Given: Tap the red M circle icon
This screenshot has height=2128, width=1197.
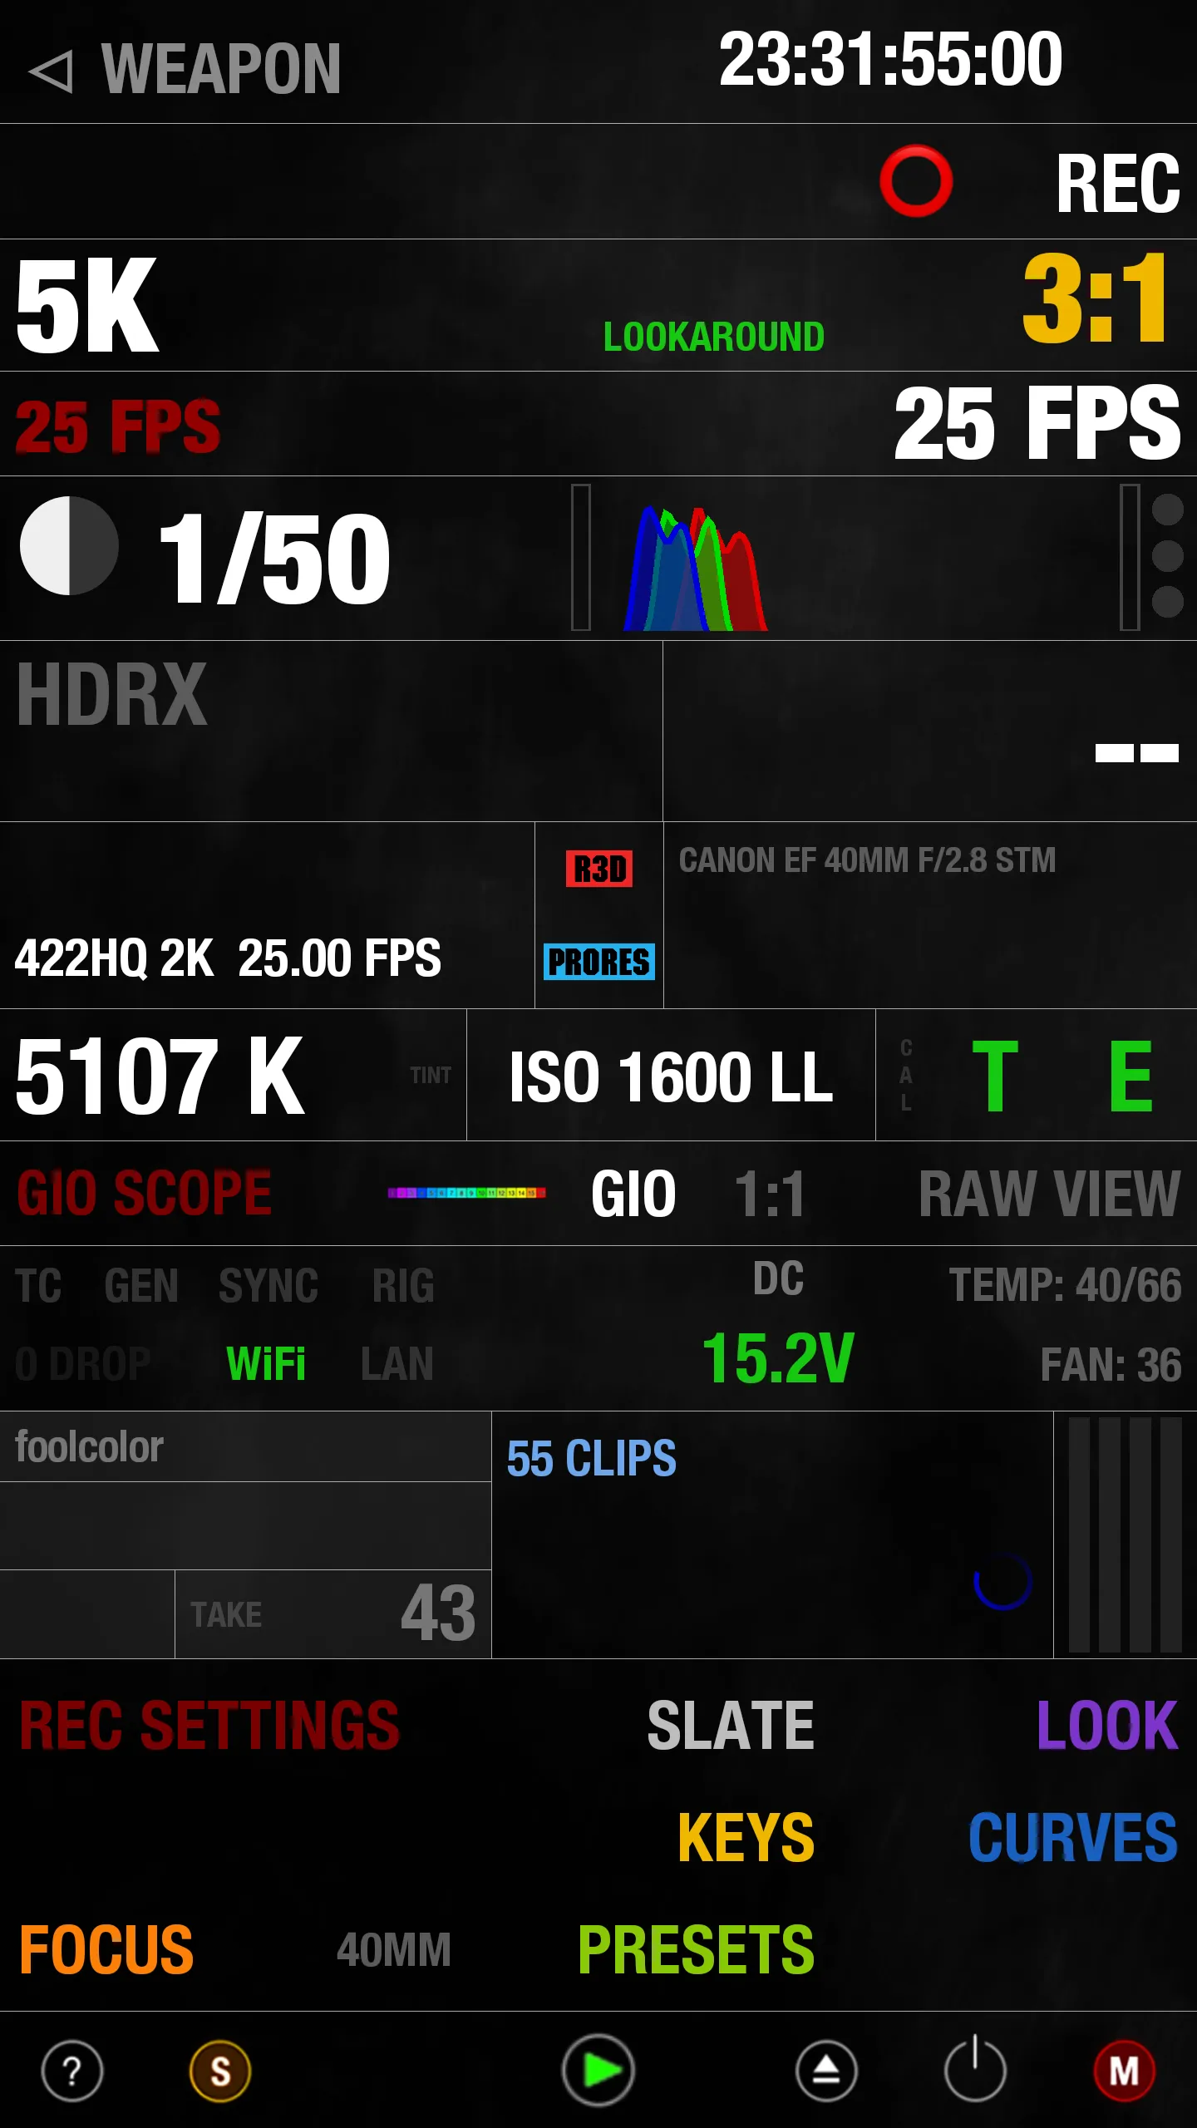Looking at the screenshot, I should pyautogui.click(x=1124, y=2071).
